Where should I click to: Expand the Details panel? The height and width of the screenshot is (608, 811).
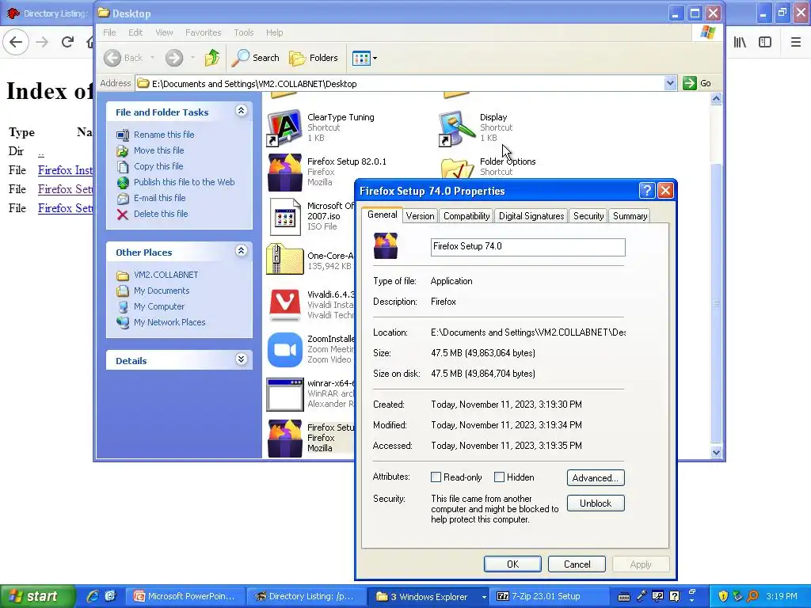(241, 359)
